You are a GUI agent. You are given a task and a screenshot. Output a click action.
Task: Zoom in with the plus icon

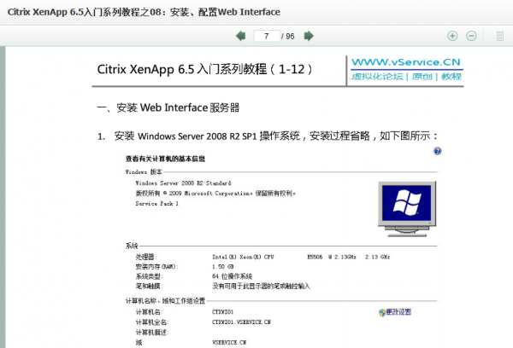coord(452,36)
